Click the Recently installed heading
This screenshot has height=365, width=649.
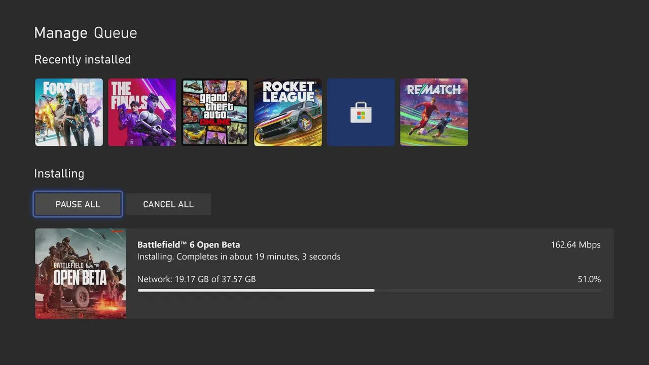83,59
